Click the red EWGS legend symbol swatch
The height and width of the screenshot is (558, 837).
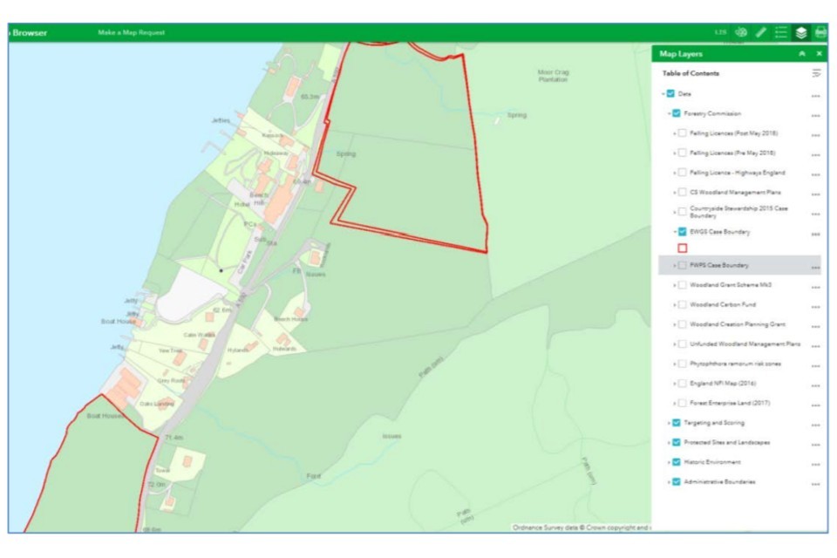(x=682, y=248)
